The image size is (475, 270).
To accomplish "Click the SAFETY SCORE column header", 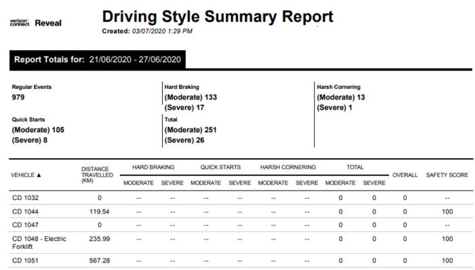I will 446,175.
